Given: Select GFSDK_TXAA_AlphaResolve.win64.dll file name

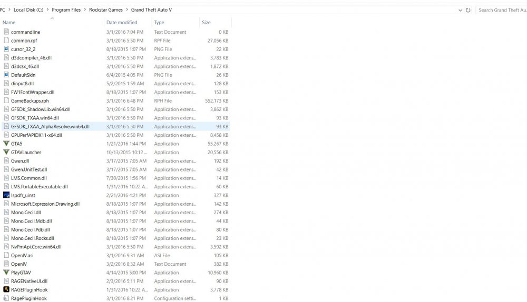Looking at the screenshot, I should click(50, 126).
